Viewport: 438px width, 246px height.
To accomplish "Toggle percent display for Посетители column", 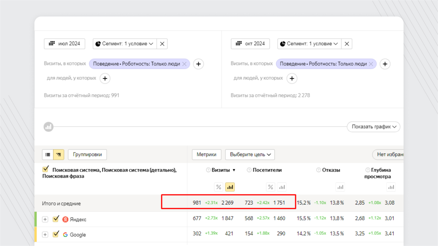I will click(270, 187).
